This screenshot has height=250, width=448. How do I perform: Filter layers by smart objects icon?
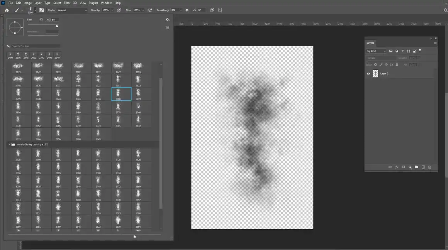pos(414,51)
